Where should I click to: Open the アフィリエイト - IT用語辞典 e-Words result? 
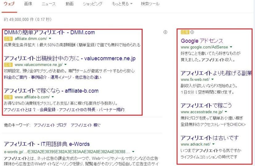pos(47,144)
